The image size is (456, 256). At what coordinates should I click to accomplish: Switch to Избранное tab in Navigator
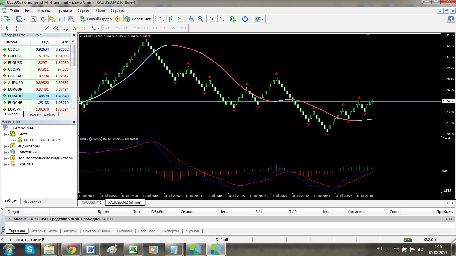[x=32, y=201]
